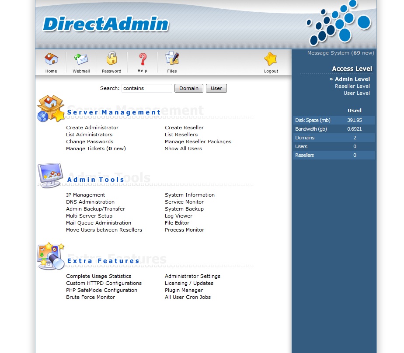Click the search text field
Viewport: 404px width, 353px height.
[x=147, y=88]
